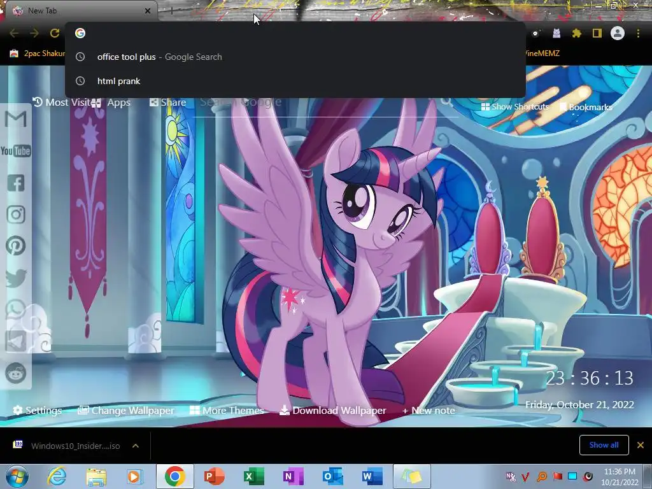
Task: Click the Share button on the page
Action: [x=167, y=103]
